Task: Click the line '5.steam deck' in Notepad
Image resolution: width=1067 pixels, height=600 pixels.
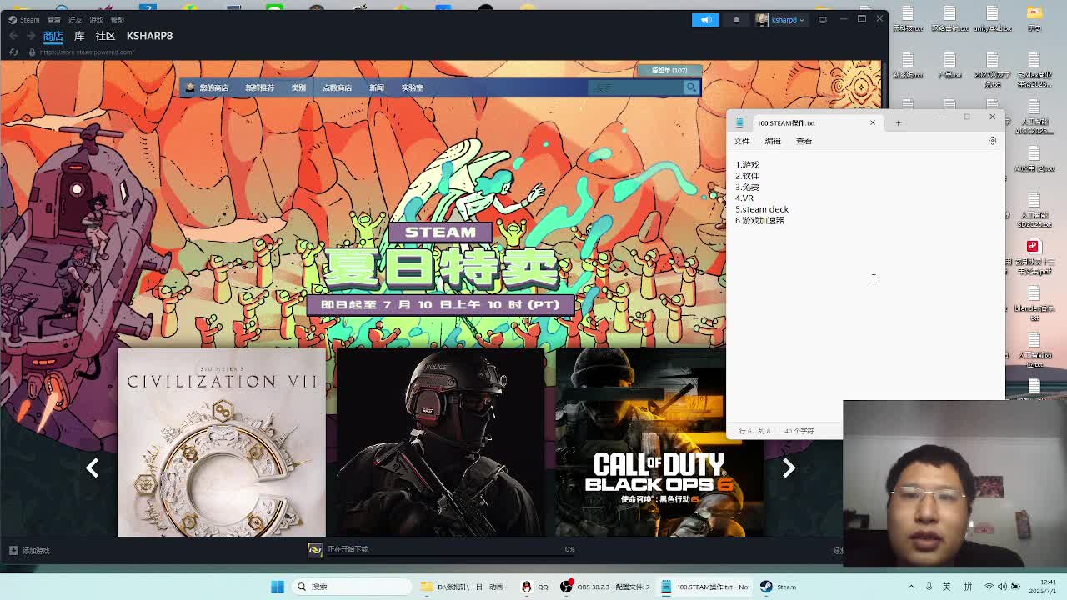Action: [x=762, y=209]
